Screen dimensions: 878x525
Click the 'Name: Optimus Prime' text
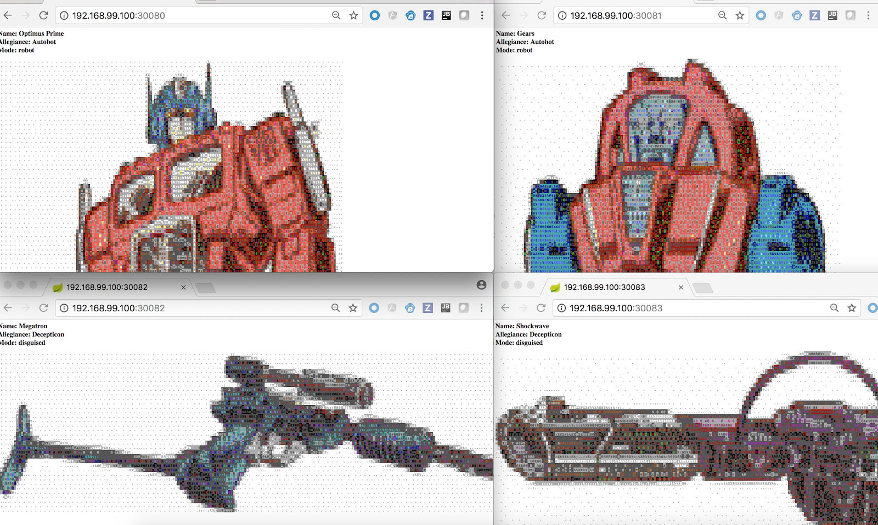point(32,33)
